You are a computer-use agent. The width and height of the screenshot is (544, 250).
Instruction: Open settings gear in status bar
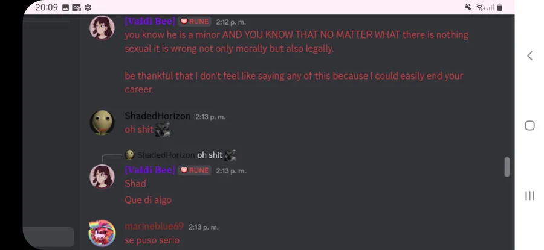point(88,7)
